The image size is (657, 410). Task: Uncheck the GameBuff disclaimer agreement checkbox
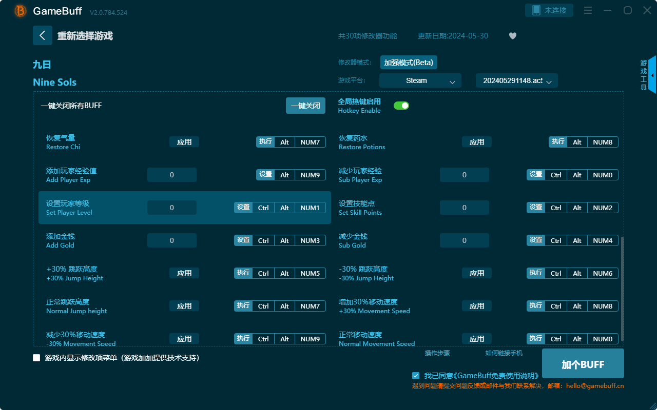416,376
